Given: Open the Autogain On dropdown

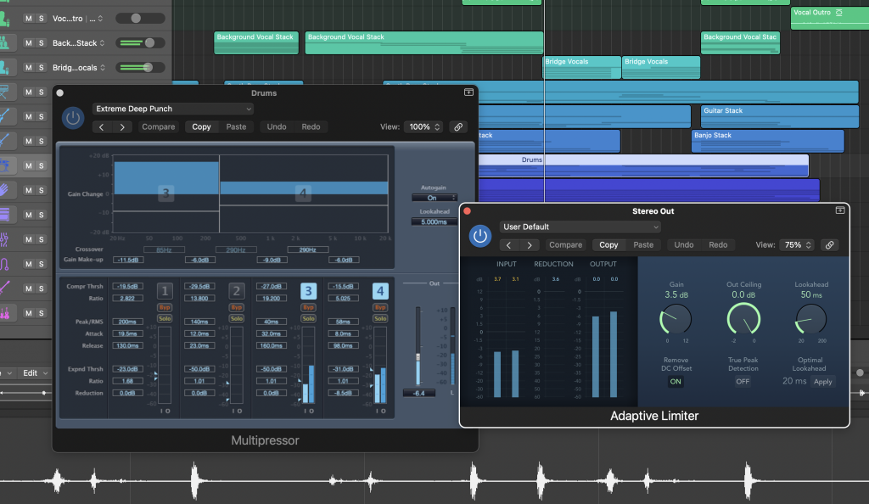Looking at the screenshot, I should (434, 197).
